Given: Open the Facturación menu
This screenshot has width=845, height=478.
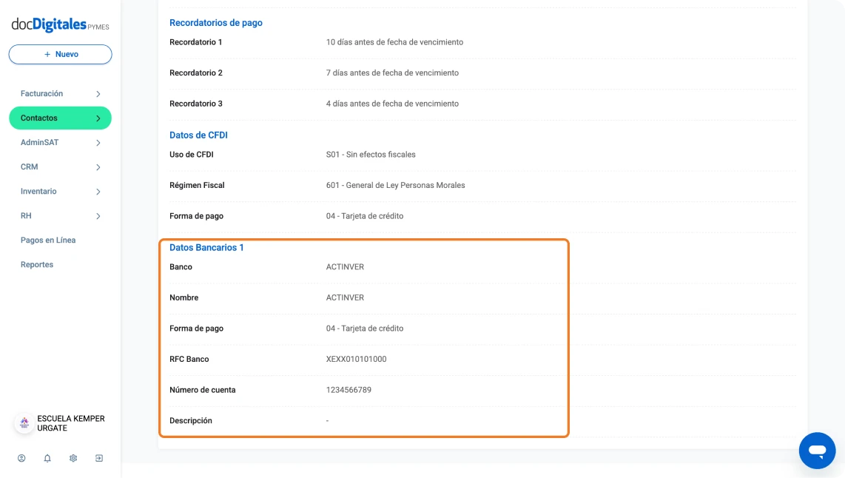Looking at the screenshot, I should coord(61,94).
